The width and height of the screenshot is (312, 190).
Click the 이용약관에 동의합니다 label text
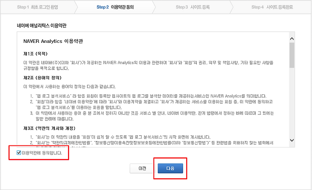(x=42, y=153)
